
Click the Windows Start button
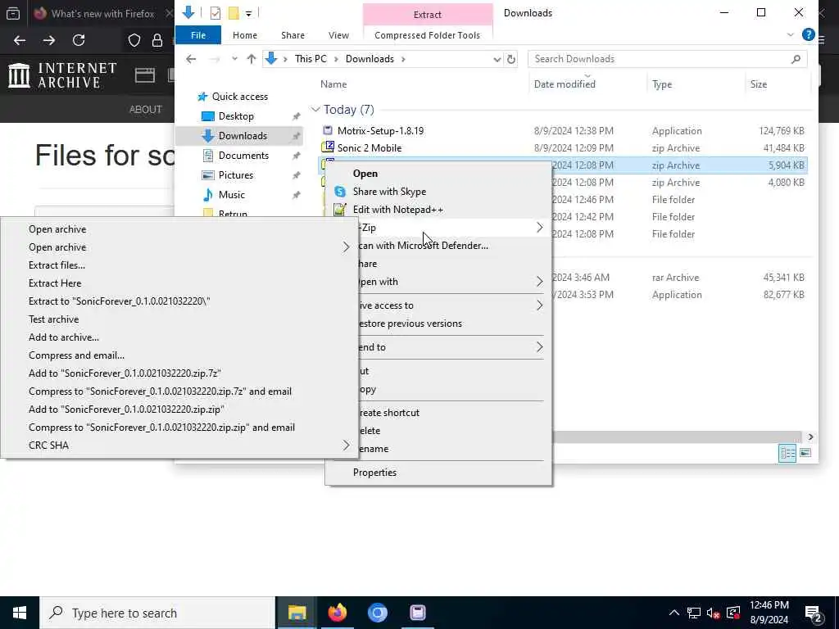pyautogui.click(x=20, y=613)
